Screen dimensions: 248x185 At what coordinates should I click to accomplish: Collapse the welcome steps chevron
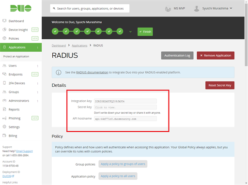[x=130, y=31]
